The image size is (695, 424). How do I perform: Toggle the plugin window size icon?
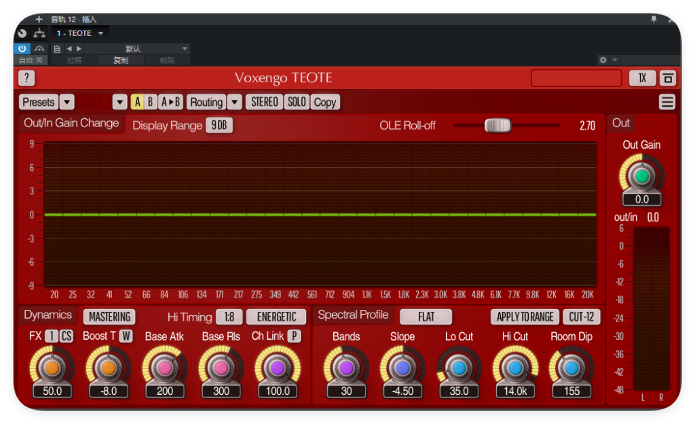click(x=668, y=79)
